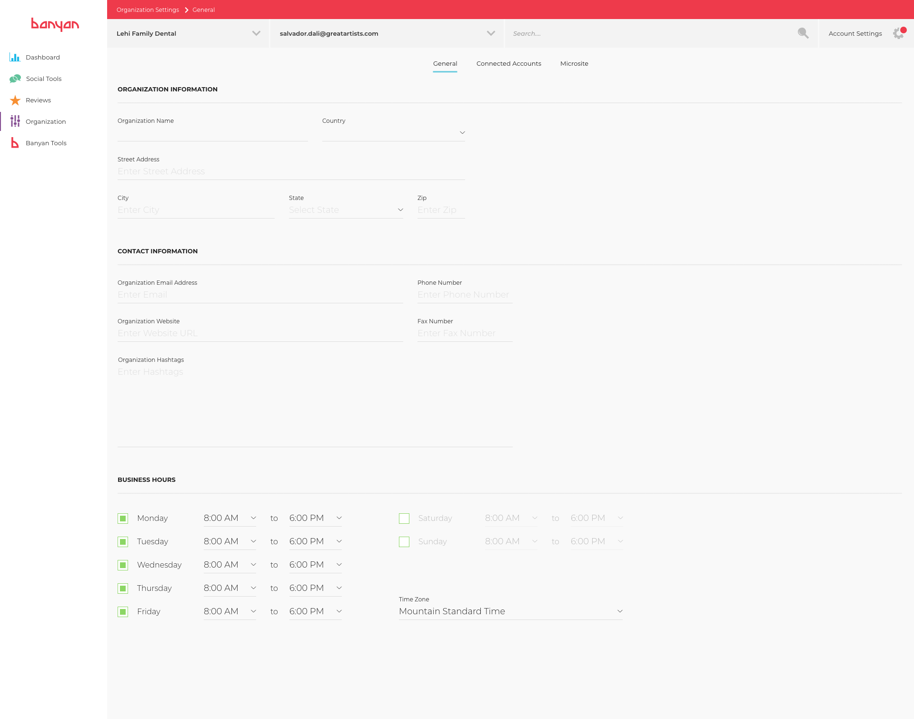Click the search magnifier icon
The height and width of the screenshot is (719, 914).
pos(803,33)
